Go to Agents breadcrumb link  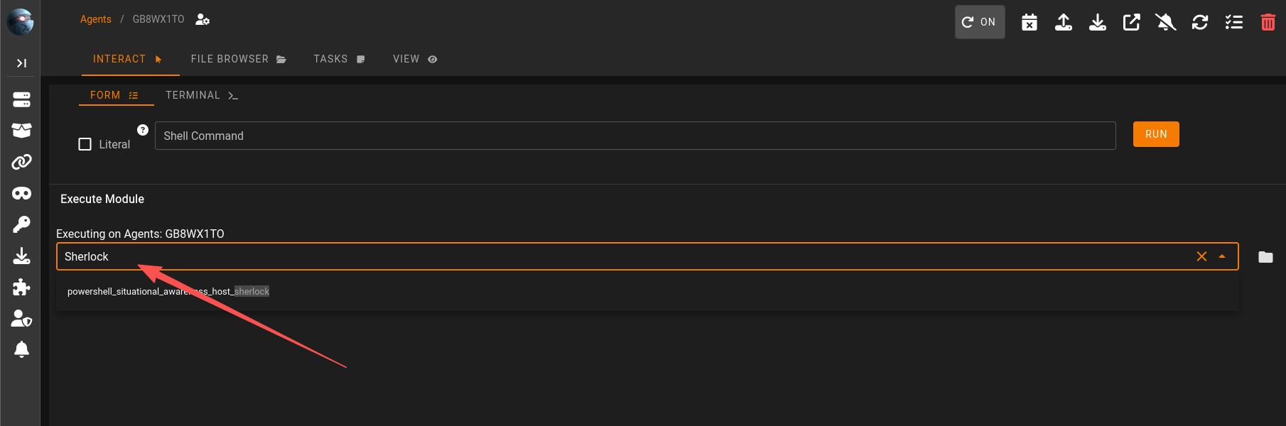95,19
